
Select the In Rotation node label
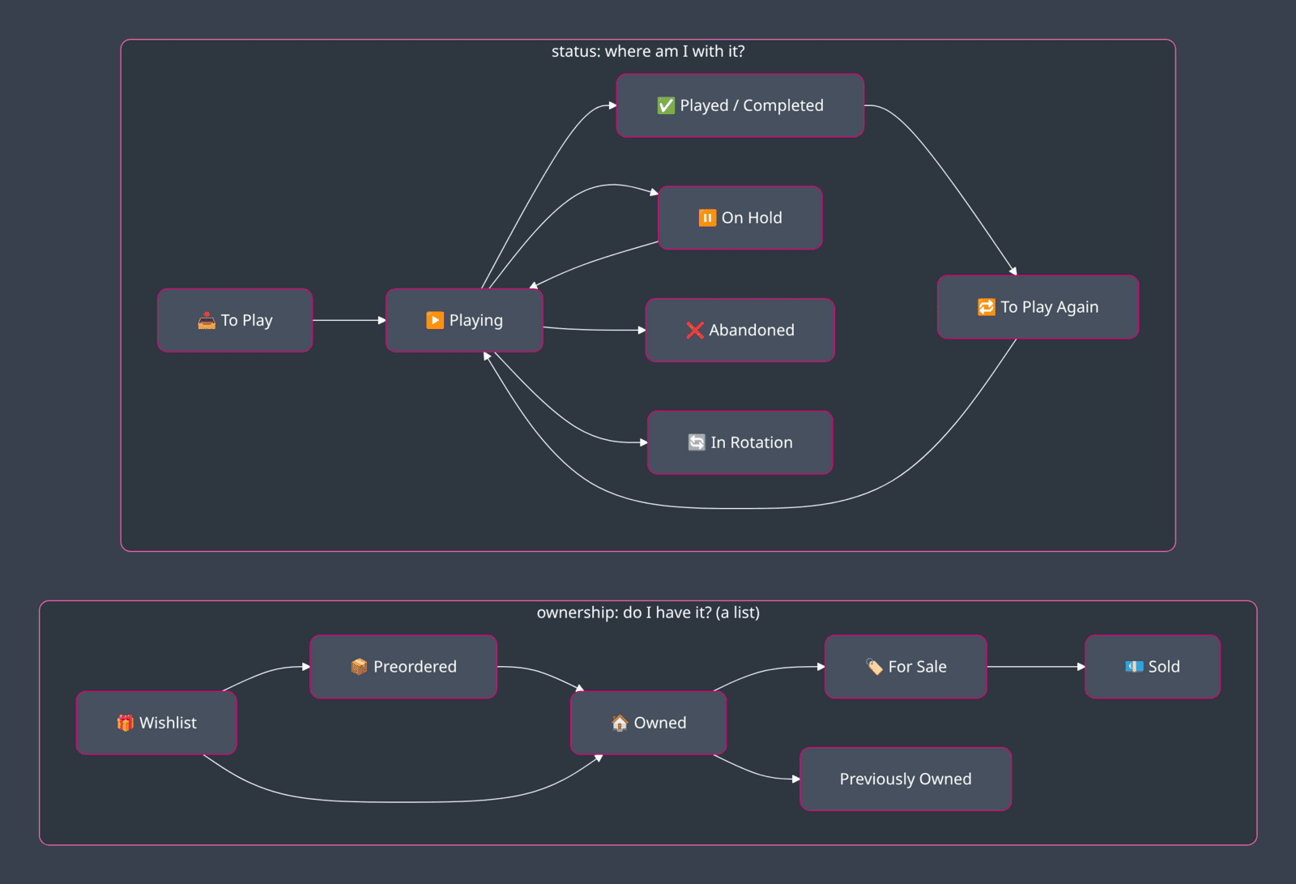point(752,442)
